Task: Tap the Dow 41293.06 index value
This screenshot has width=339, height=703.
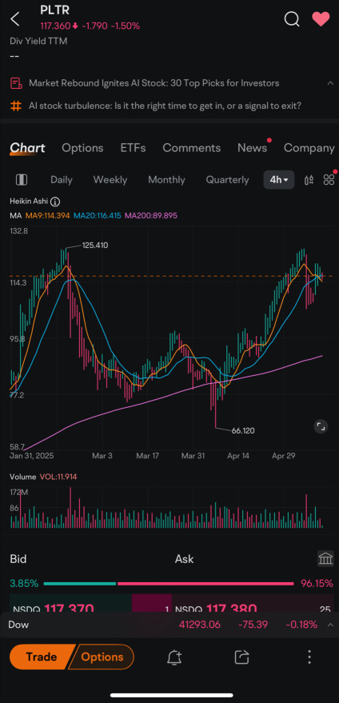Action: [200, 625]
